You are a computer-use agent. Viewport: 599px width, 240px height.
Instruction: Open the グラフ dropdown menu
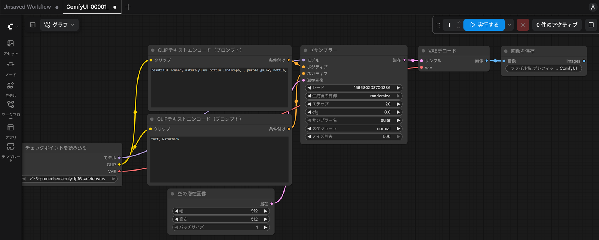(x=60, y=25)
